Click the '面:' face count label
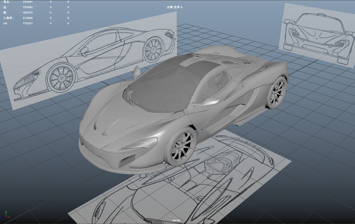The height and width of the screenshot is (224, 355). [x=5, y=13]
